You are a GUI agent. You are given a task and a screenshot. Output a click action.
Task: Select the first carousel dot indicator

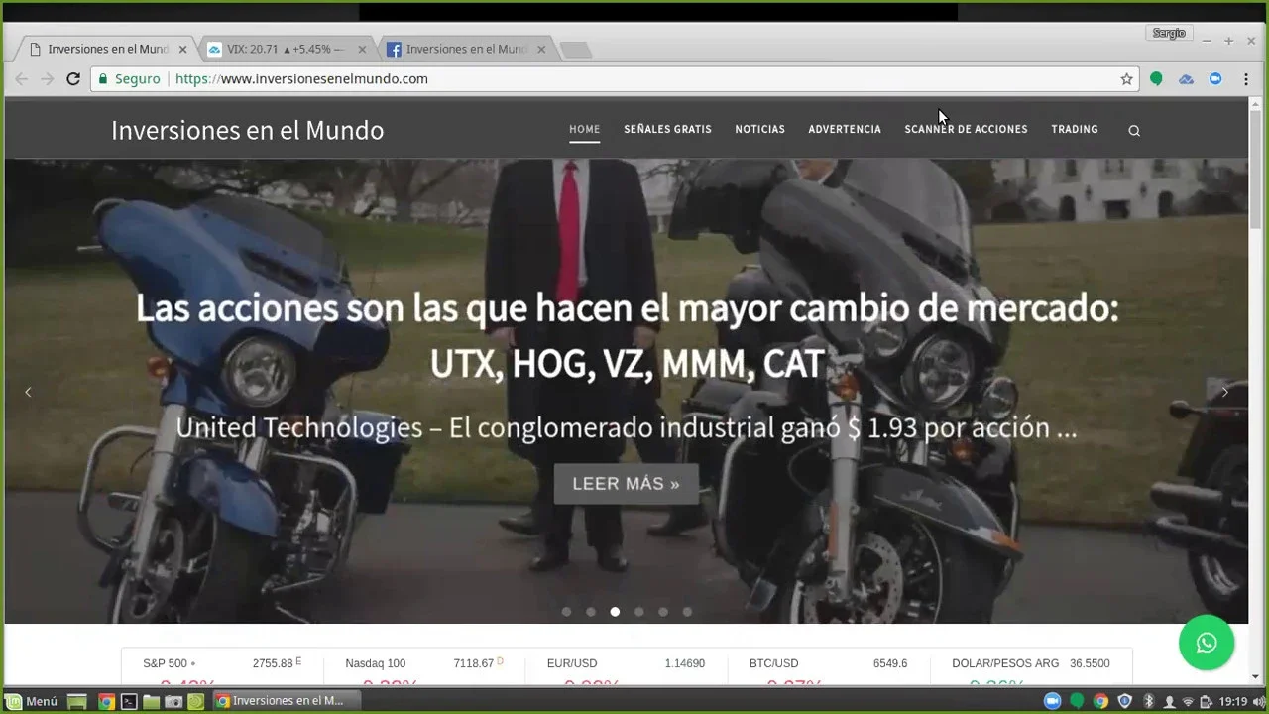point(566,612)
